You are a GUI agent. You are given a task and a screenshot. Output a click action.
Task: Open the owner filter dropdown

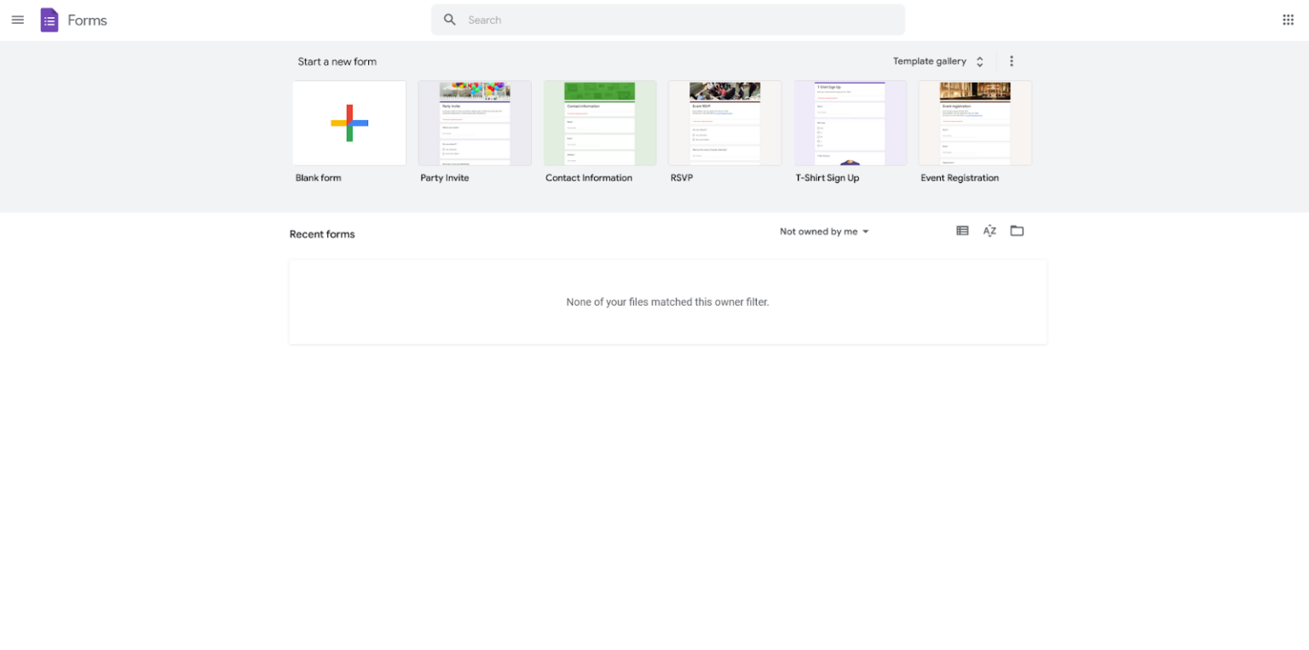[x=823, y=231]
